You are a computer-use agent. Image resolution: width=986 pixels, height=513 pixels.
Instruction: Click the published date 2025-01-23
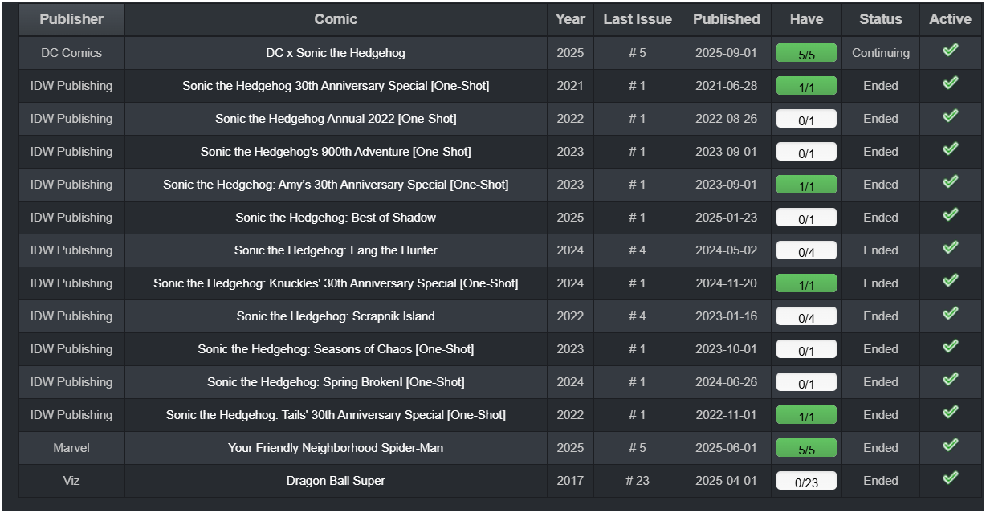tap(726, 218)
